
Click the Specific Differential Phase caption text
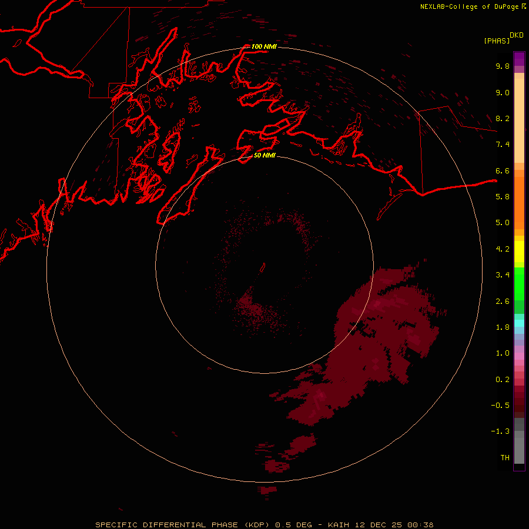[x=264, y=525]
